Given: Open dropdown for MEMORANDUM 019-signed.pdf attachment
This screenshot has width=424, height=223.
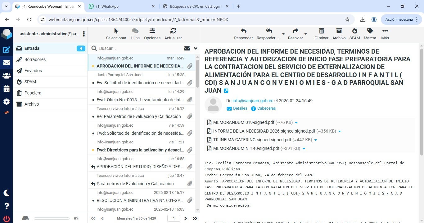Looking at the screenshot, I should pyautogui.click(x=296, y=123).
